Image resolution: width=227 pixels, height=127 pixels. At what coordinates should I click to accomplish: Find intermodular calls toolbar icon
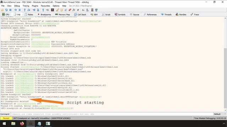point(87,10)
